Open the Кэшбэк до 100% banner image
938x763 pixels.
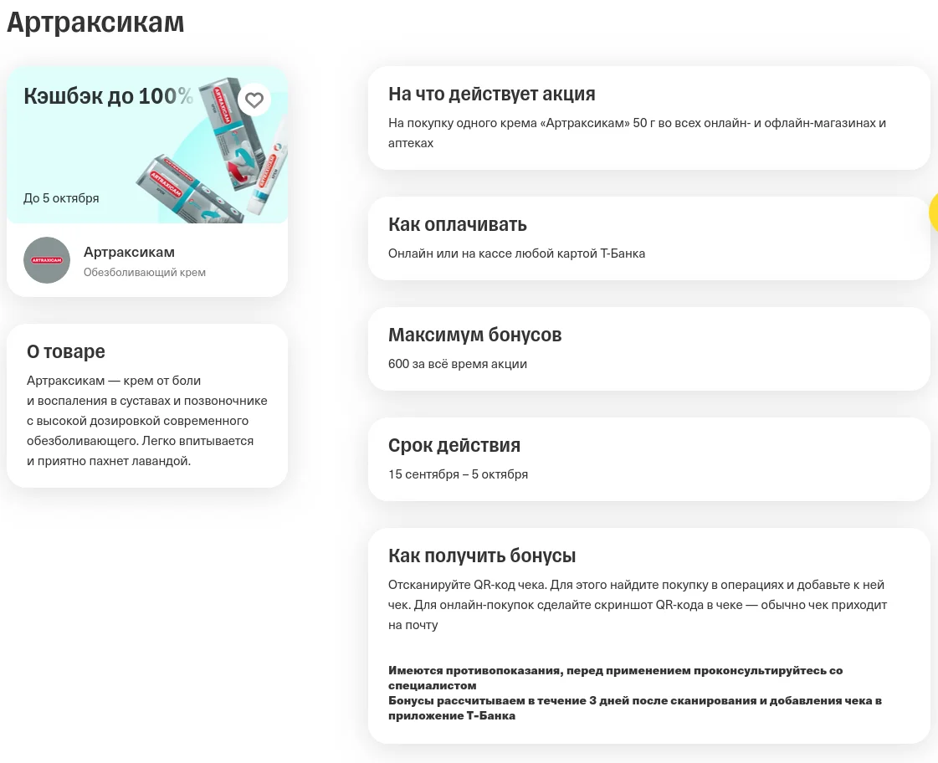click(x=147, y=146)
